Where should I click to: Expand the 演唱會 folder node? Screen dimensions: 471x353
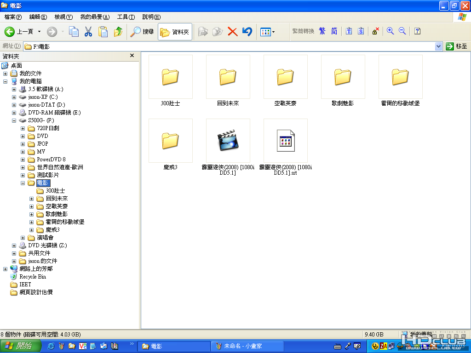(x=23, y=238)
